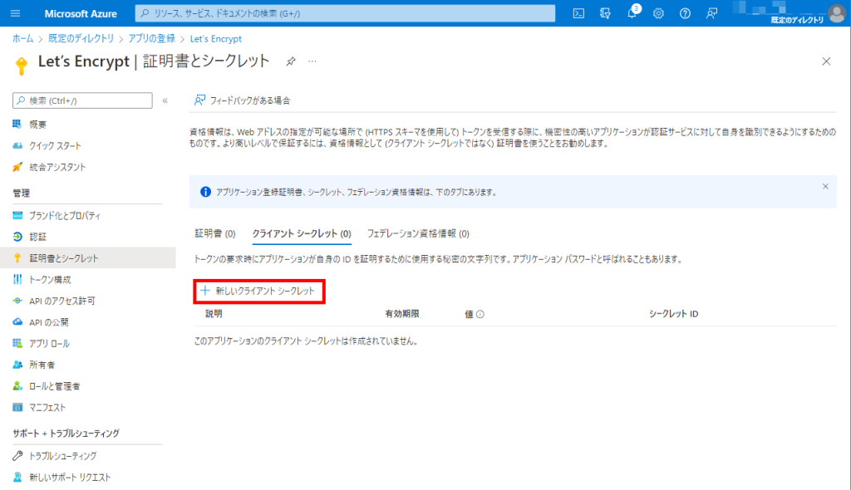
Task: Click the シークレット ID column header
Action: [673, 314]
